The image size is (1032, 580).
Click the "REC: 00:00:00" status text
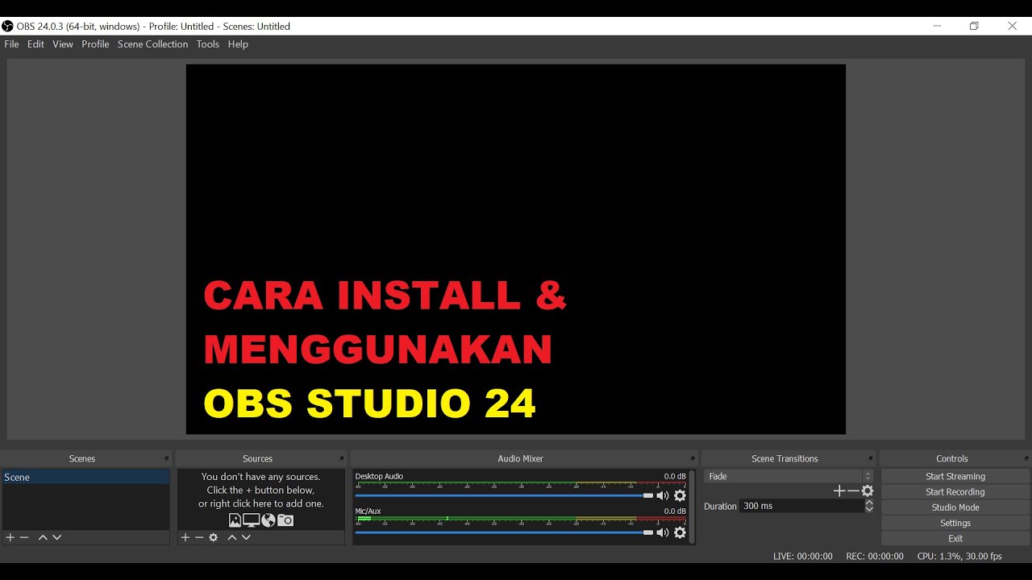pos(875,556)
